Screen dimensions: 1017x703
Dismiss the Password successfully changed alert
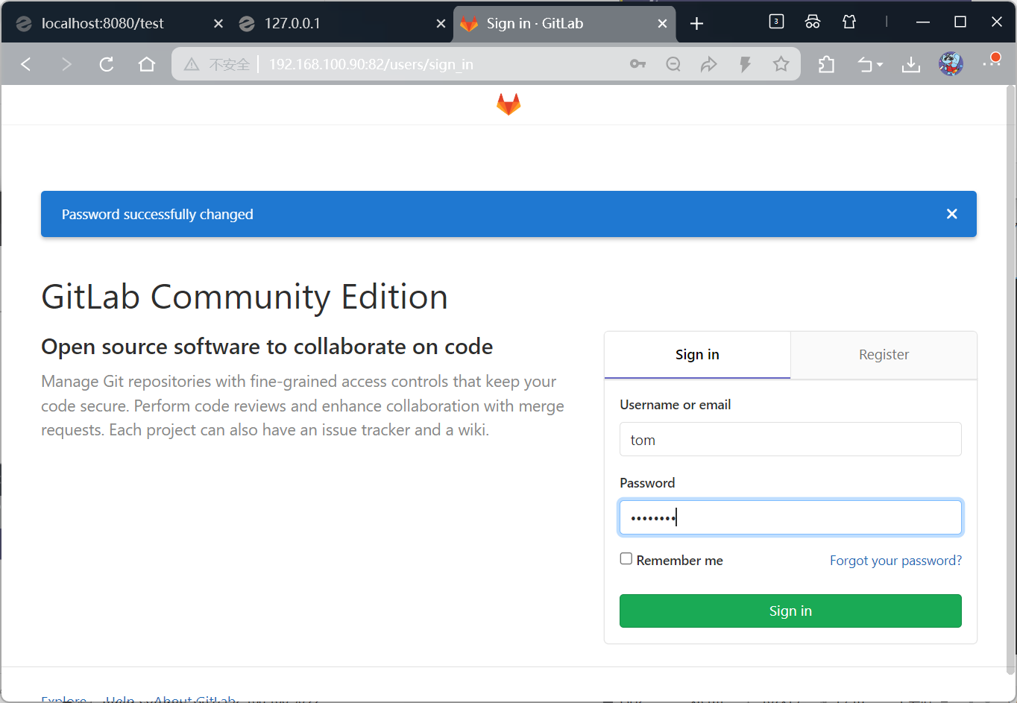click(x=951, y=214)
